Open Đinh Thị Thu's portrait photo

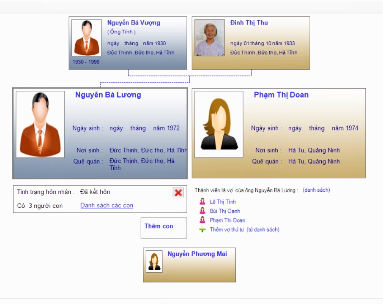210,38
